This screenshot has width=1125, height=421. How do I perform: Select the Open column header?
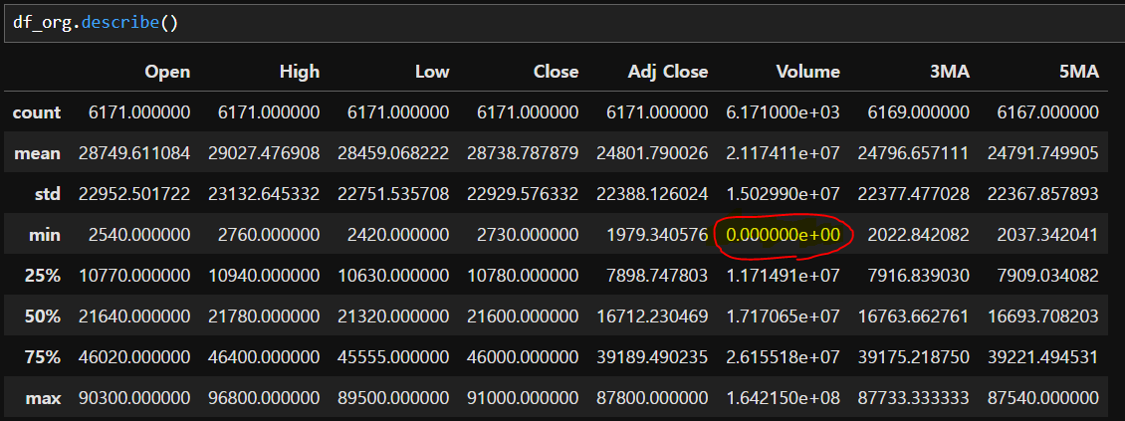point(168,72)
